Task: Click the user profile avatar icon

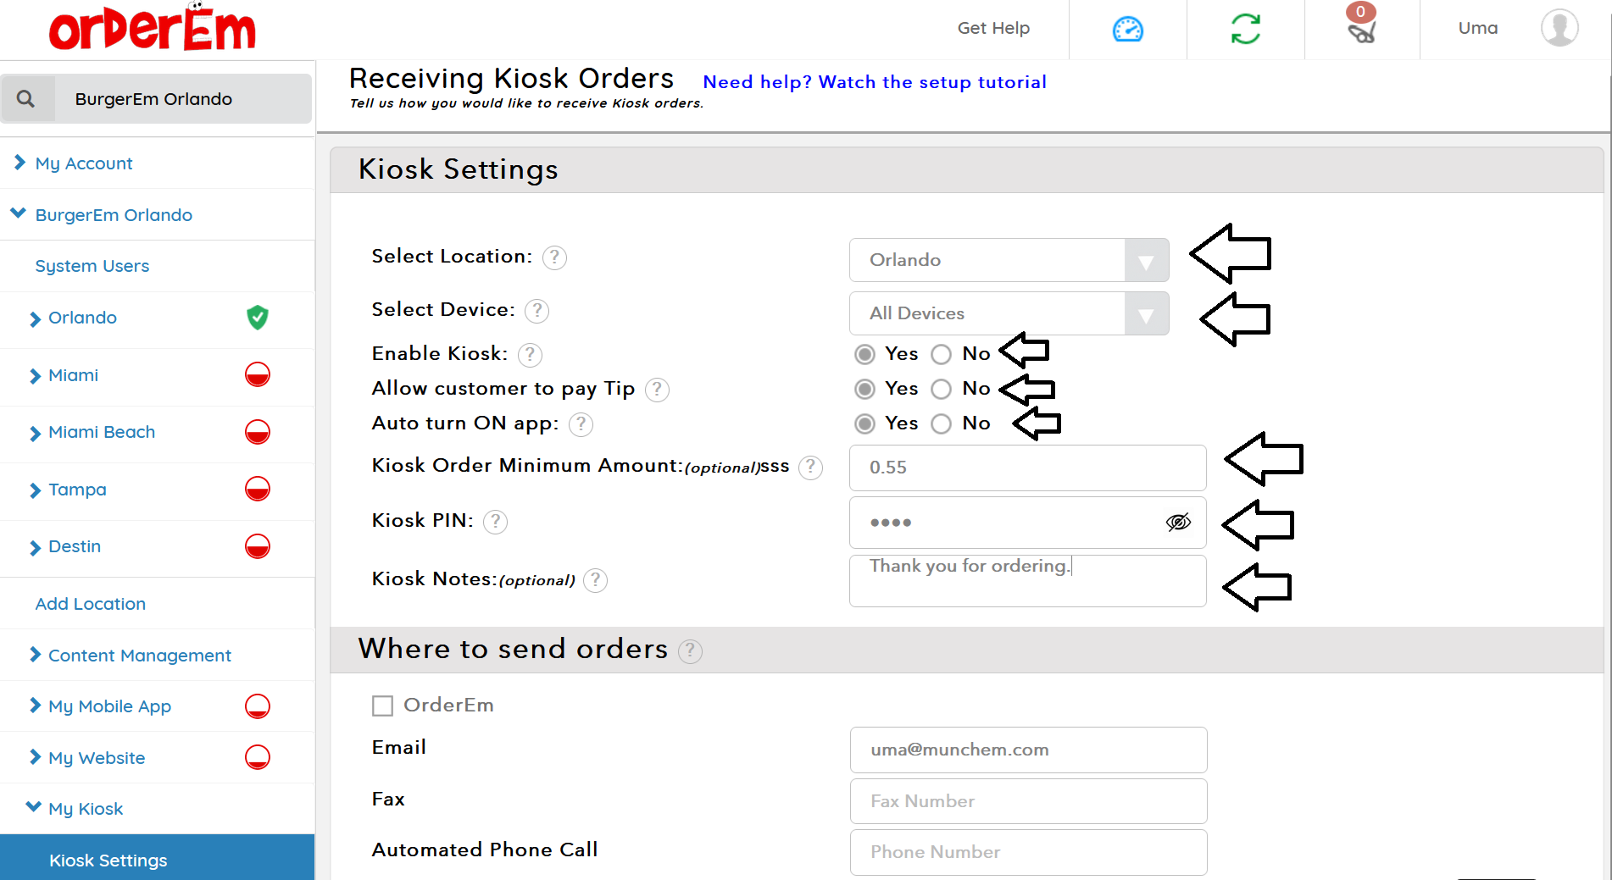Action: coord(1559,28)
